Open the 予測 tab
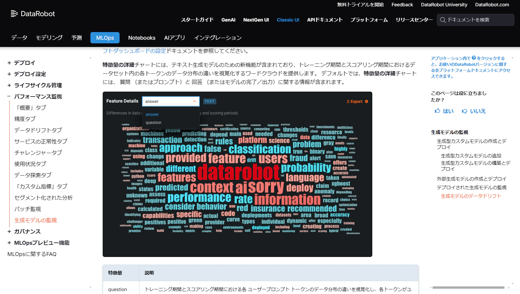The width and height of the screenshot is (520, 294). coord(77,38)
